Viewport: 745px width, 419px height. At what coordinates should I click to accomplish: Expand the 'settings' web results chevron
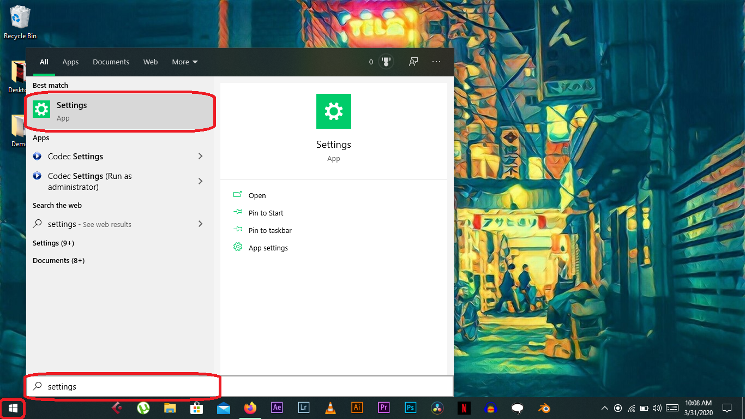(x=200, y=224)
